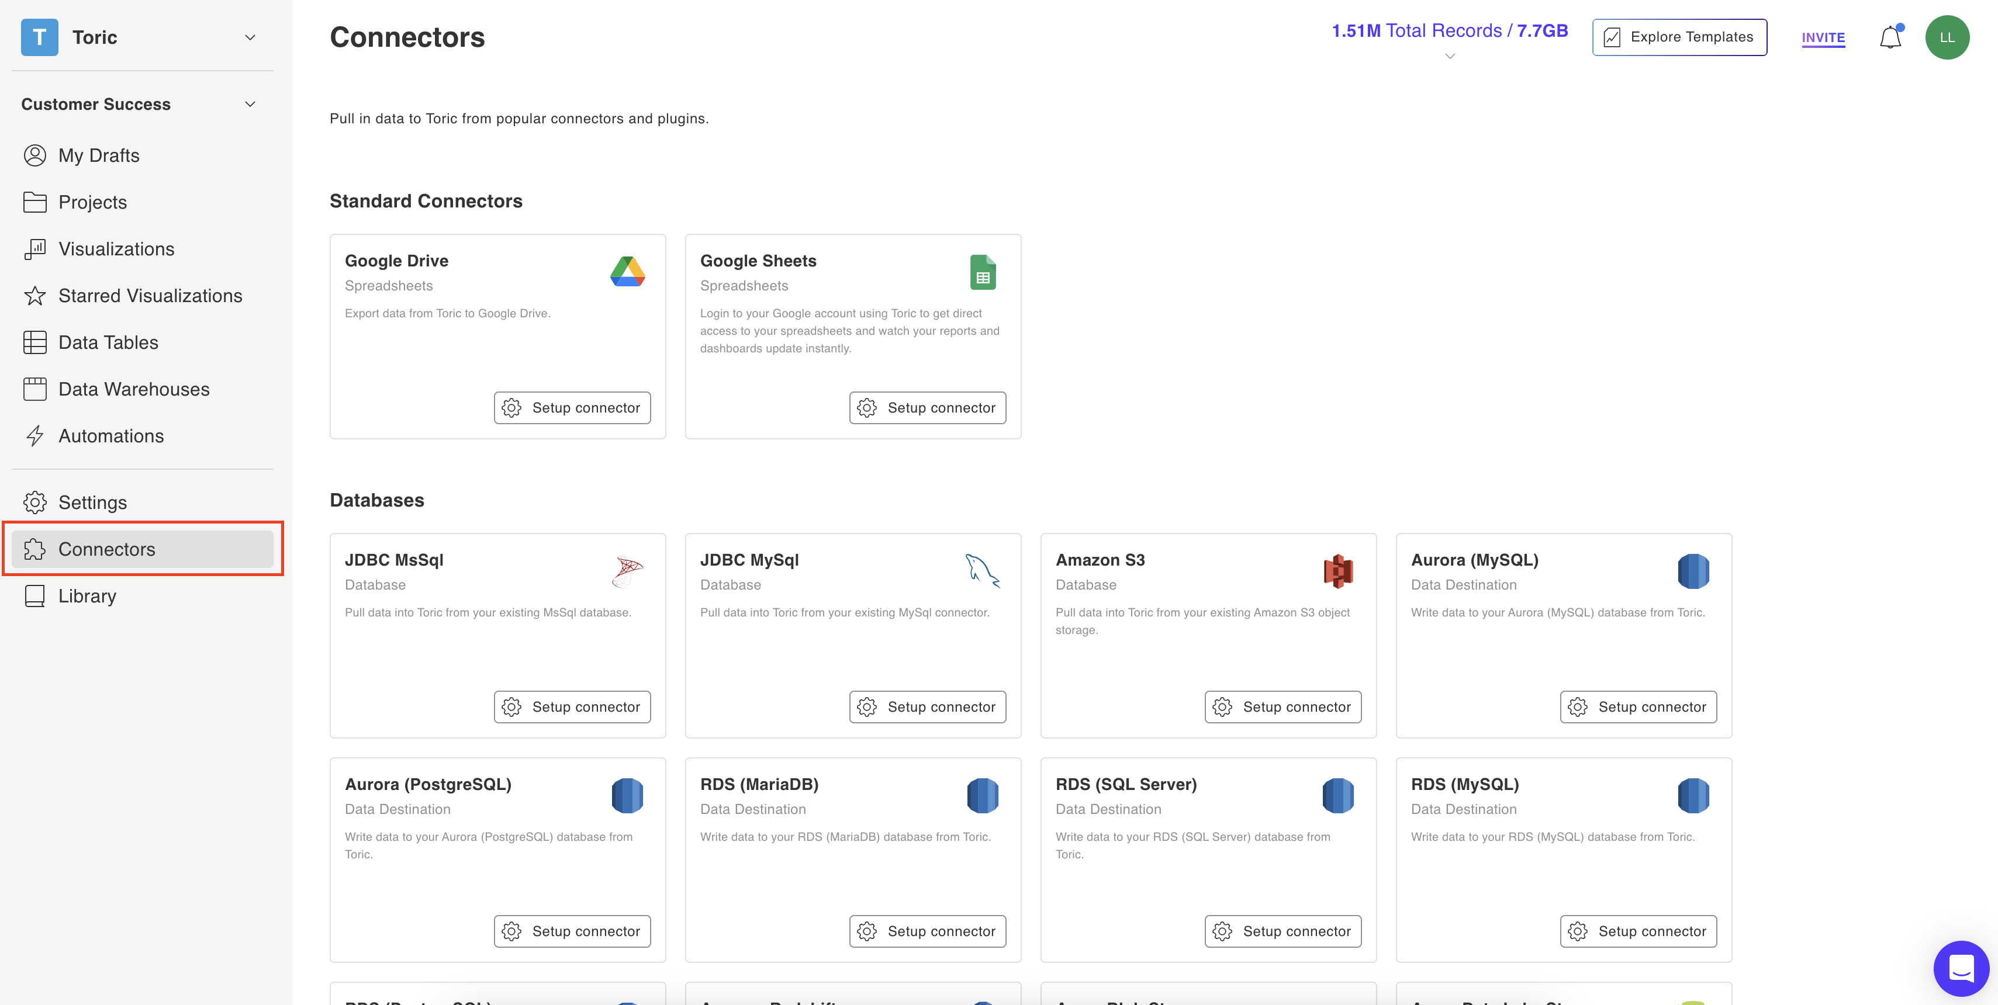
Task: Open Data Warehouses section
Action: tap(143, 389)
